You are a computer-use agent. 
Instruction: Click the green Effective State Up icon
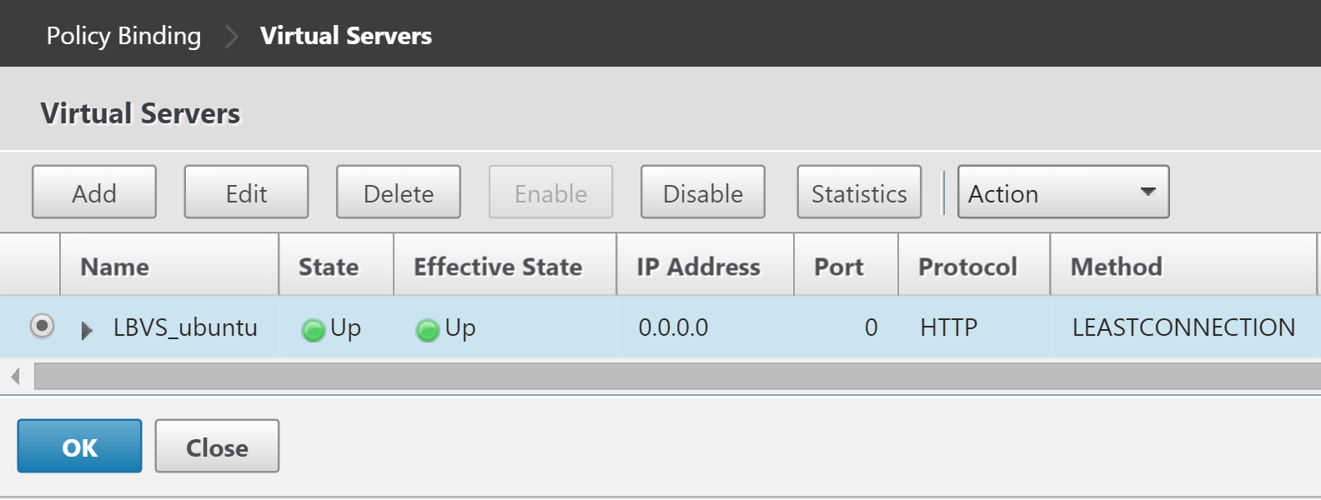[427, 331]
